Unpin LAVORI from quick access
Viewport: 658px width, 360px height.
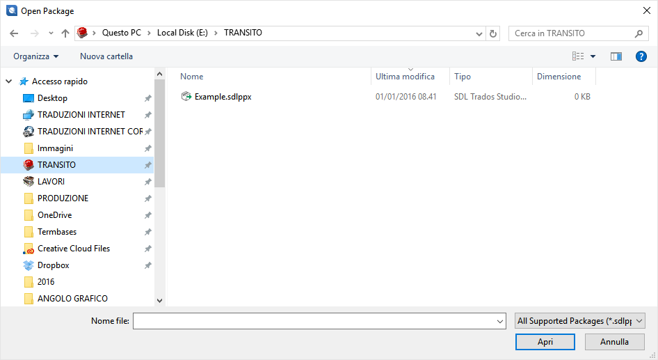pyautogui.click(x=147, y=182)
